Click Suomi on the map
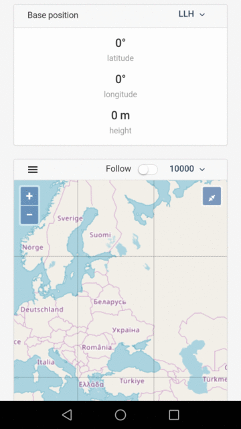This screenshot has width=241, height=429. pos(100,235)
